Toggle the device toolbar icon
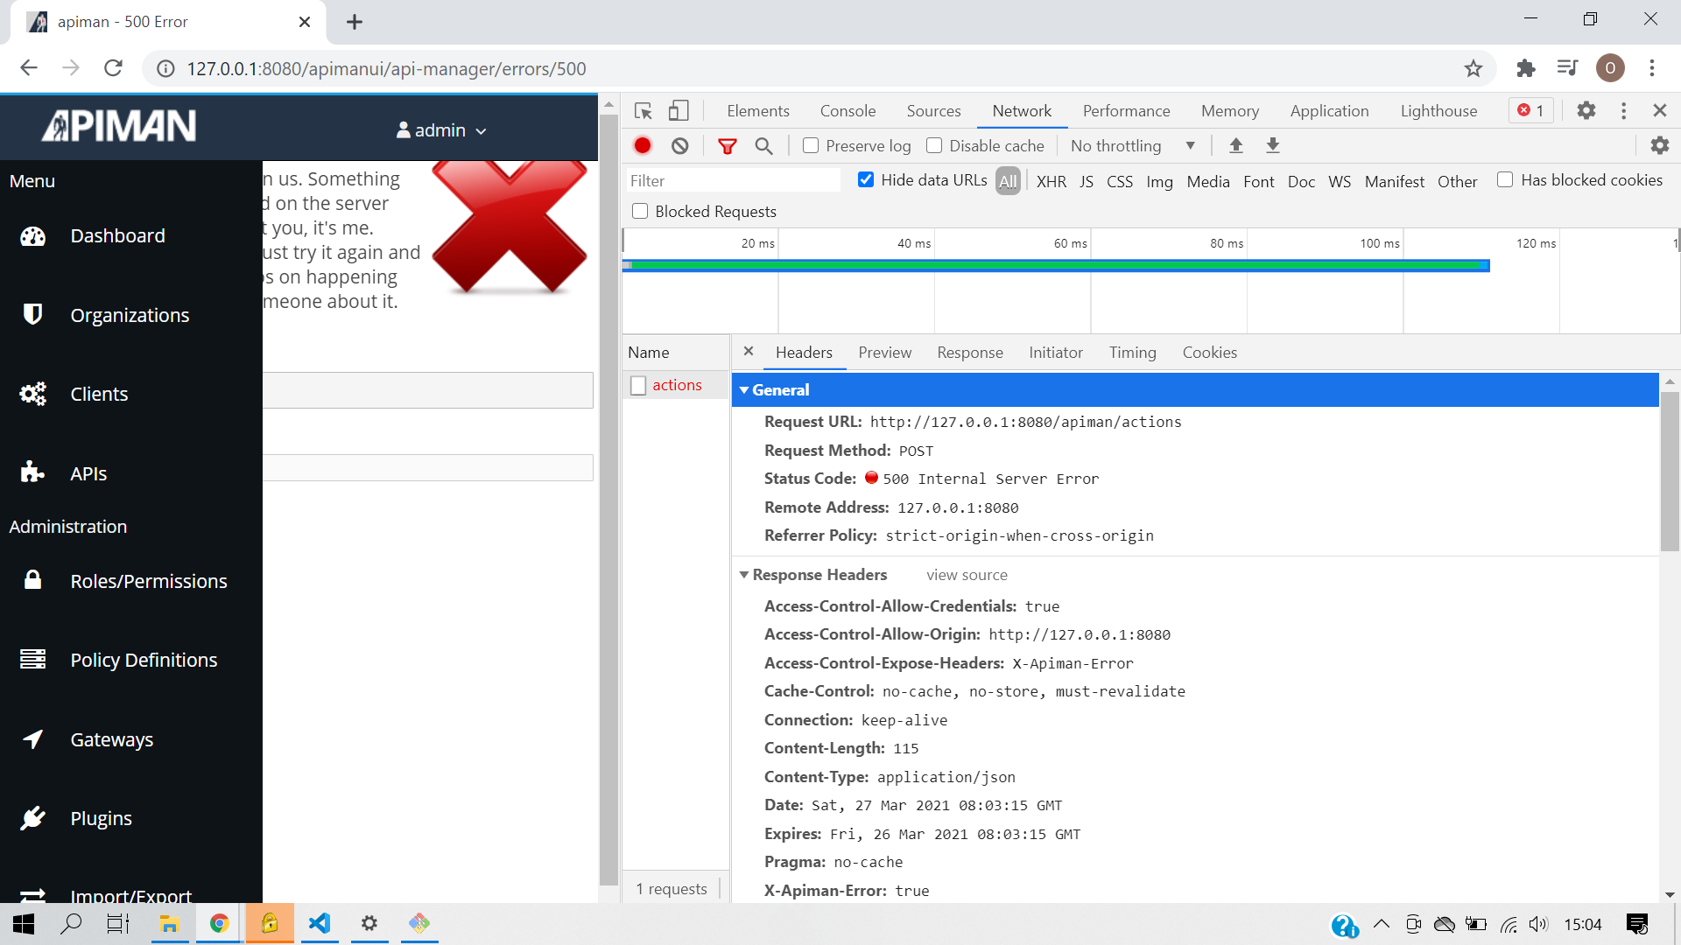 coord(679,111)
